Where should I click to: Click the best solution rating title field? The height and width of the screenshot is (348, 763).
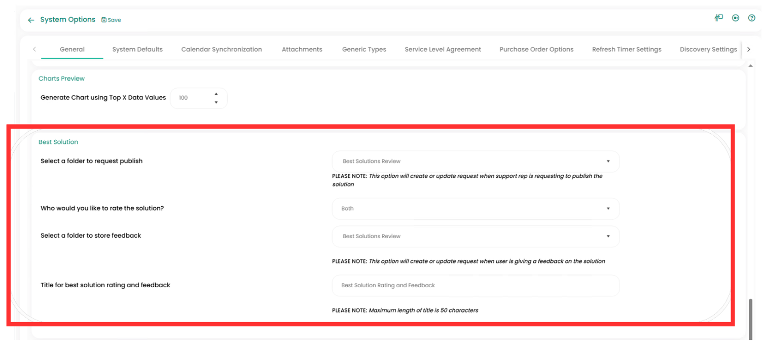click(475, 286)
